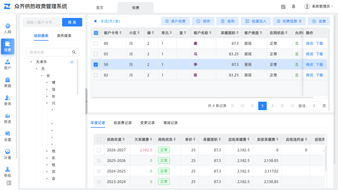Click the 单户收费 button

pos(175,21)
